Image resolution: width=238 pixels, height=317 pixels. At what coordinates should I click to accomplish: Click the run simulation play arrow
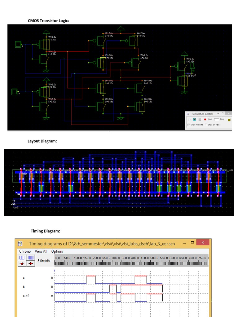point(189,120)
